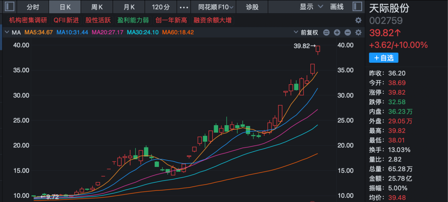Click the equals-sign icon next to 前复权
Screen dimensions: 448x202
pyautogui.click(x=326, y=33)
